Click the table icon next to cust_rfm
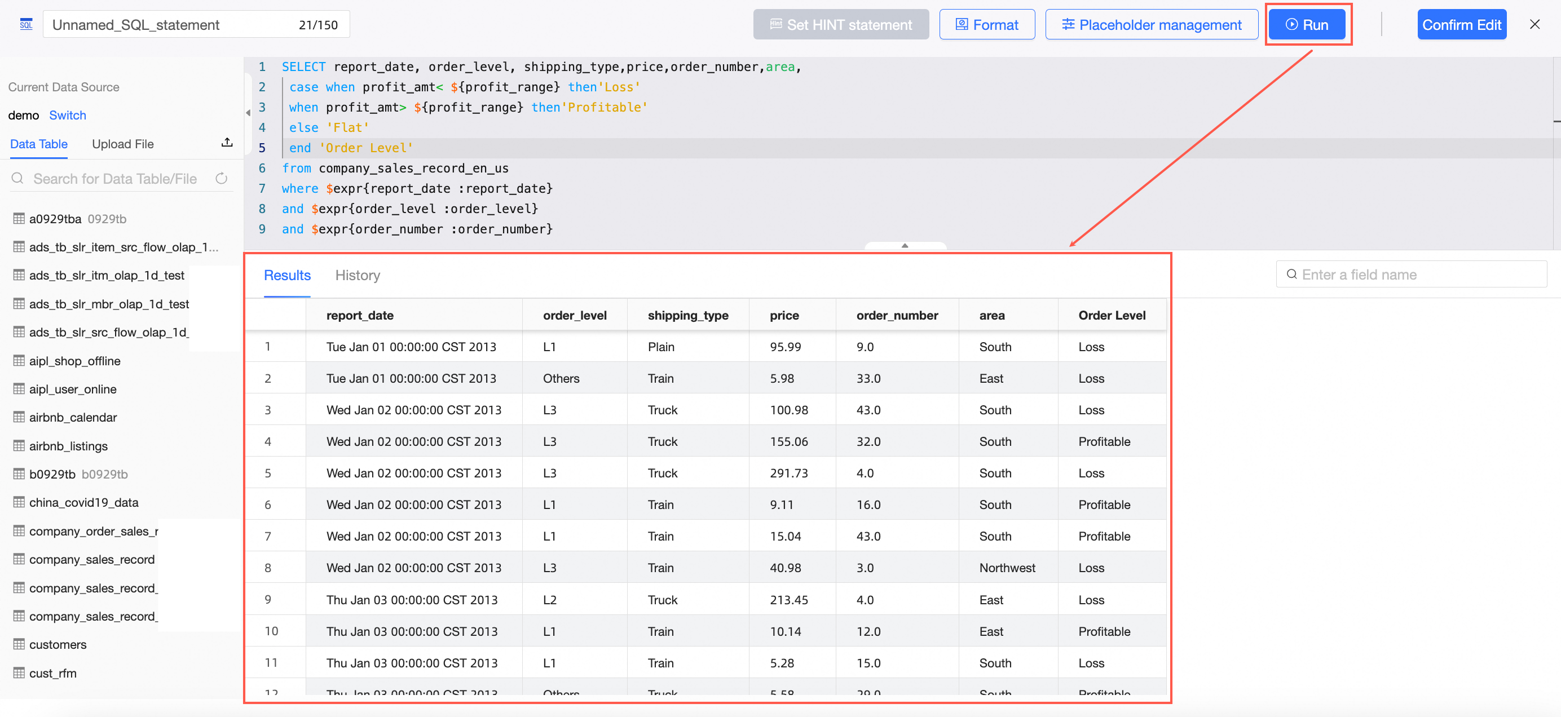The image size is (1561, 717). coord(19,673)
